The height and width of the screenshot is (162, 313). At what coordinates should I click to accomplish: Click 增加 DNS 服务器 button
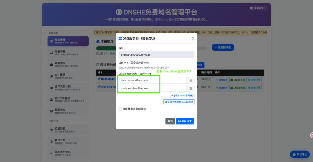(x=182, y=96)
